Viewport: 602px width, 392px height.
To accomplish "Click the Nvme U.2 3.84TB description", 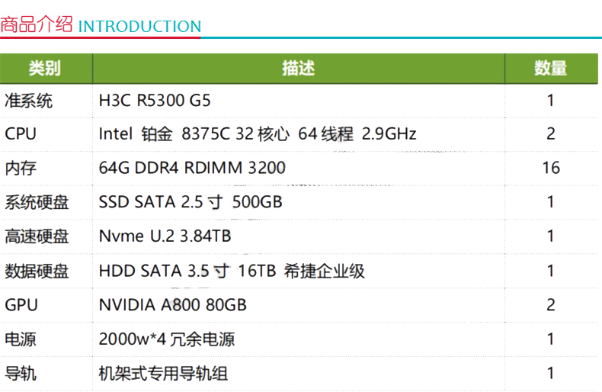I will (x=165, y=236).
